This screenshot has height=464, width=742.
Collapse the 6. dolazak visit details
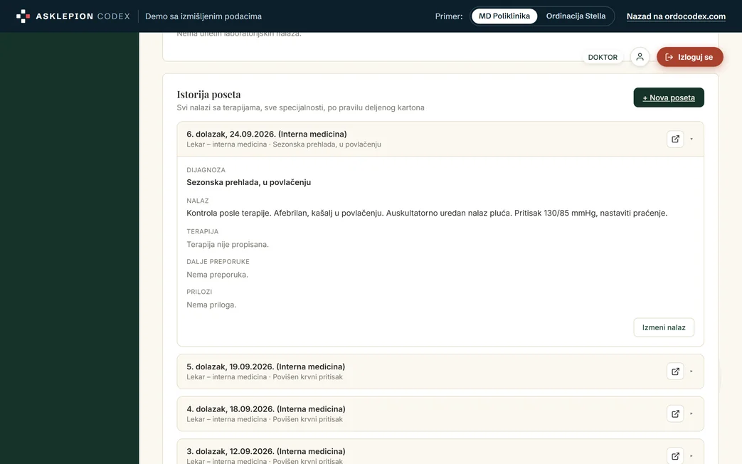click(x=691, y=139)
